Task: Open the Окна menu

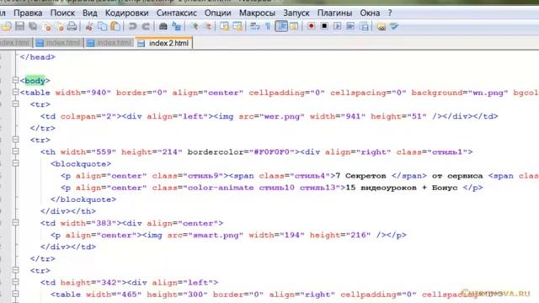Action: click(x=370, y=13)
